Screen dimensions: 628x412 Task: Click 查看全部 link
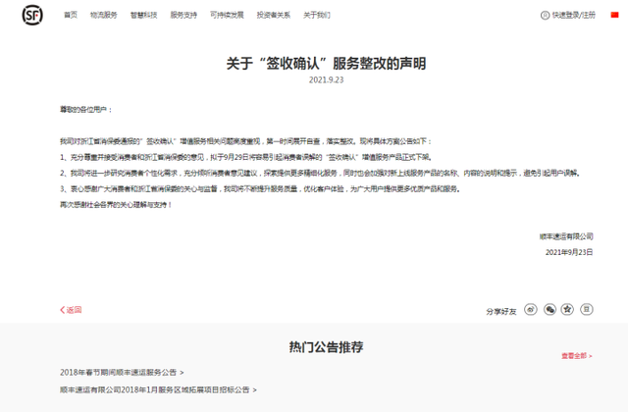coord(577,355)
